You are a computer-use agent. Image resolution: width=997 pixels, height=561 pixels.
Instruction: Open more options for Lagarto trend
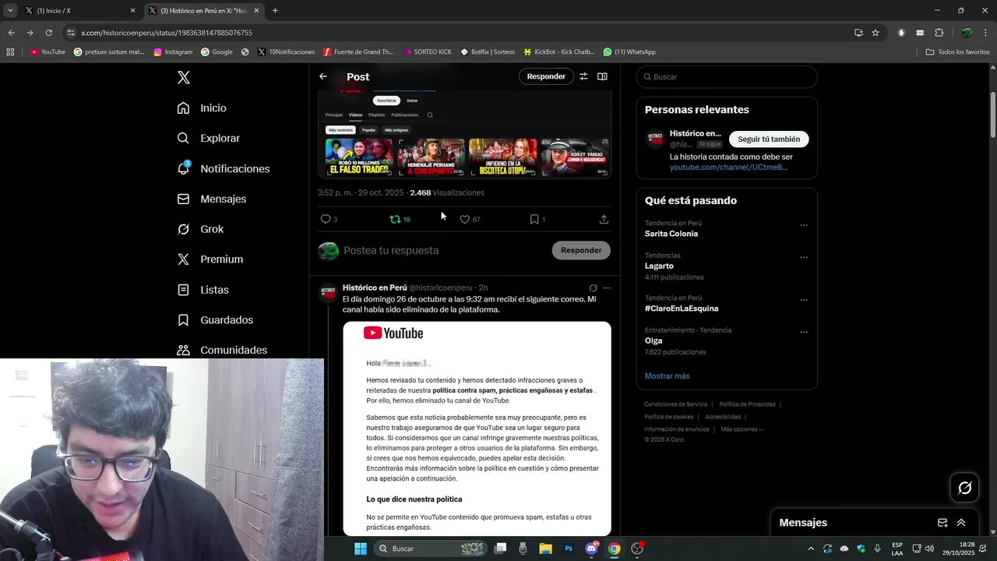pyautogui.click(x=804, y=257)
